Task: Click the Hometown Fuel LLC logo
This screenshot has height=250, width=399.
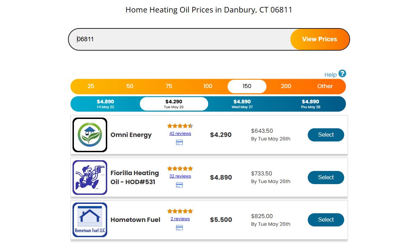Action: [x=90, y=220]
